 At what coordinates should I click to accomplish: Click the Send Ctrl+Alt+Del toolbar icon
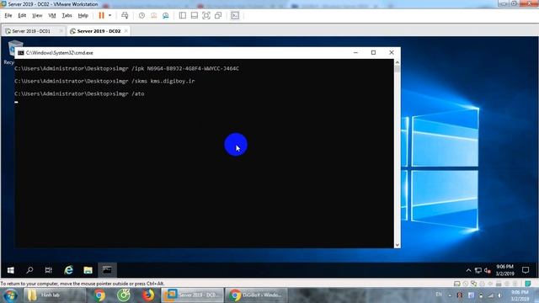125,15
